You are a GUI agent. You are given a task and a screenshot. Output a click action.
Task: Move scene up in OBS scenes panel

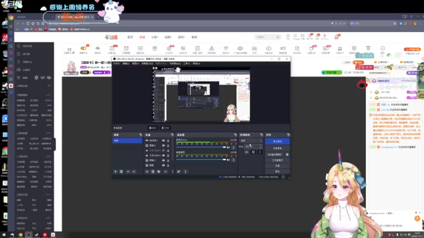128,171
